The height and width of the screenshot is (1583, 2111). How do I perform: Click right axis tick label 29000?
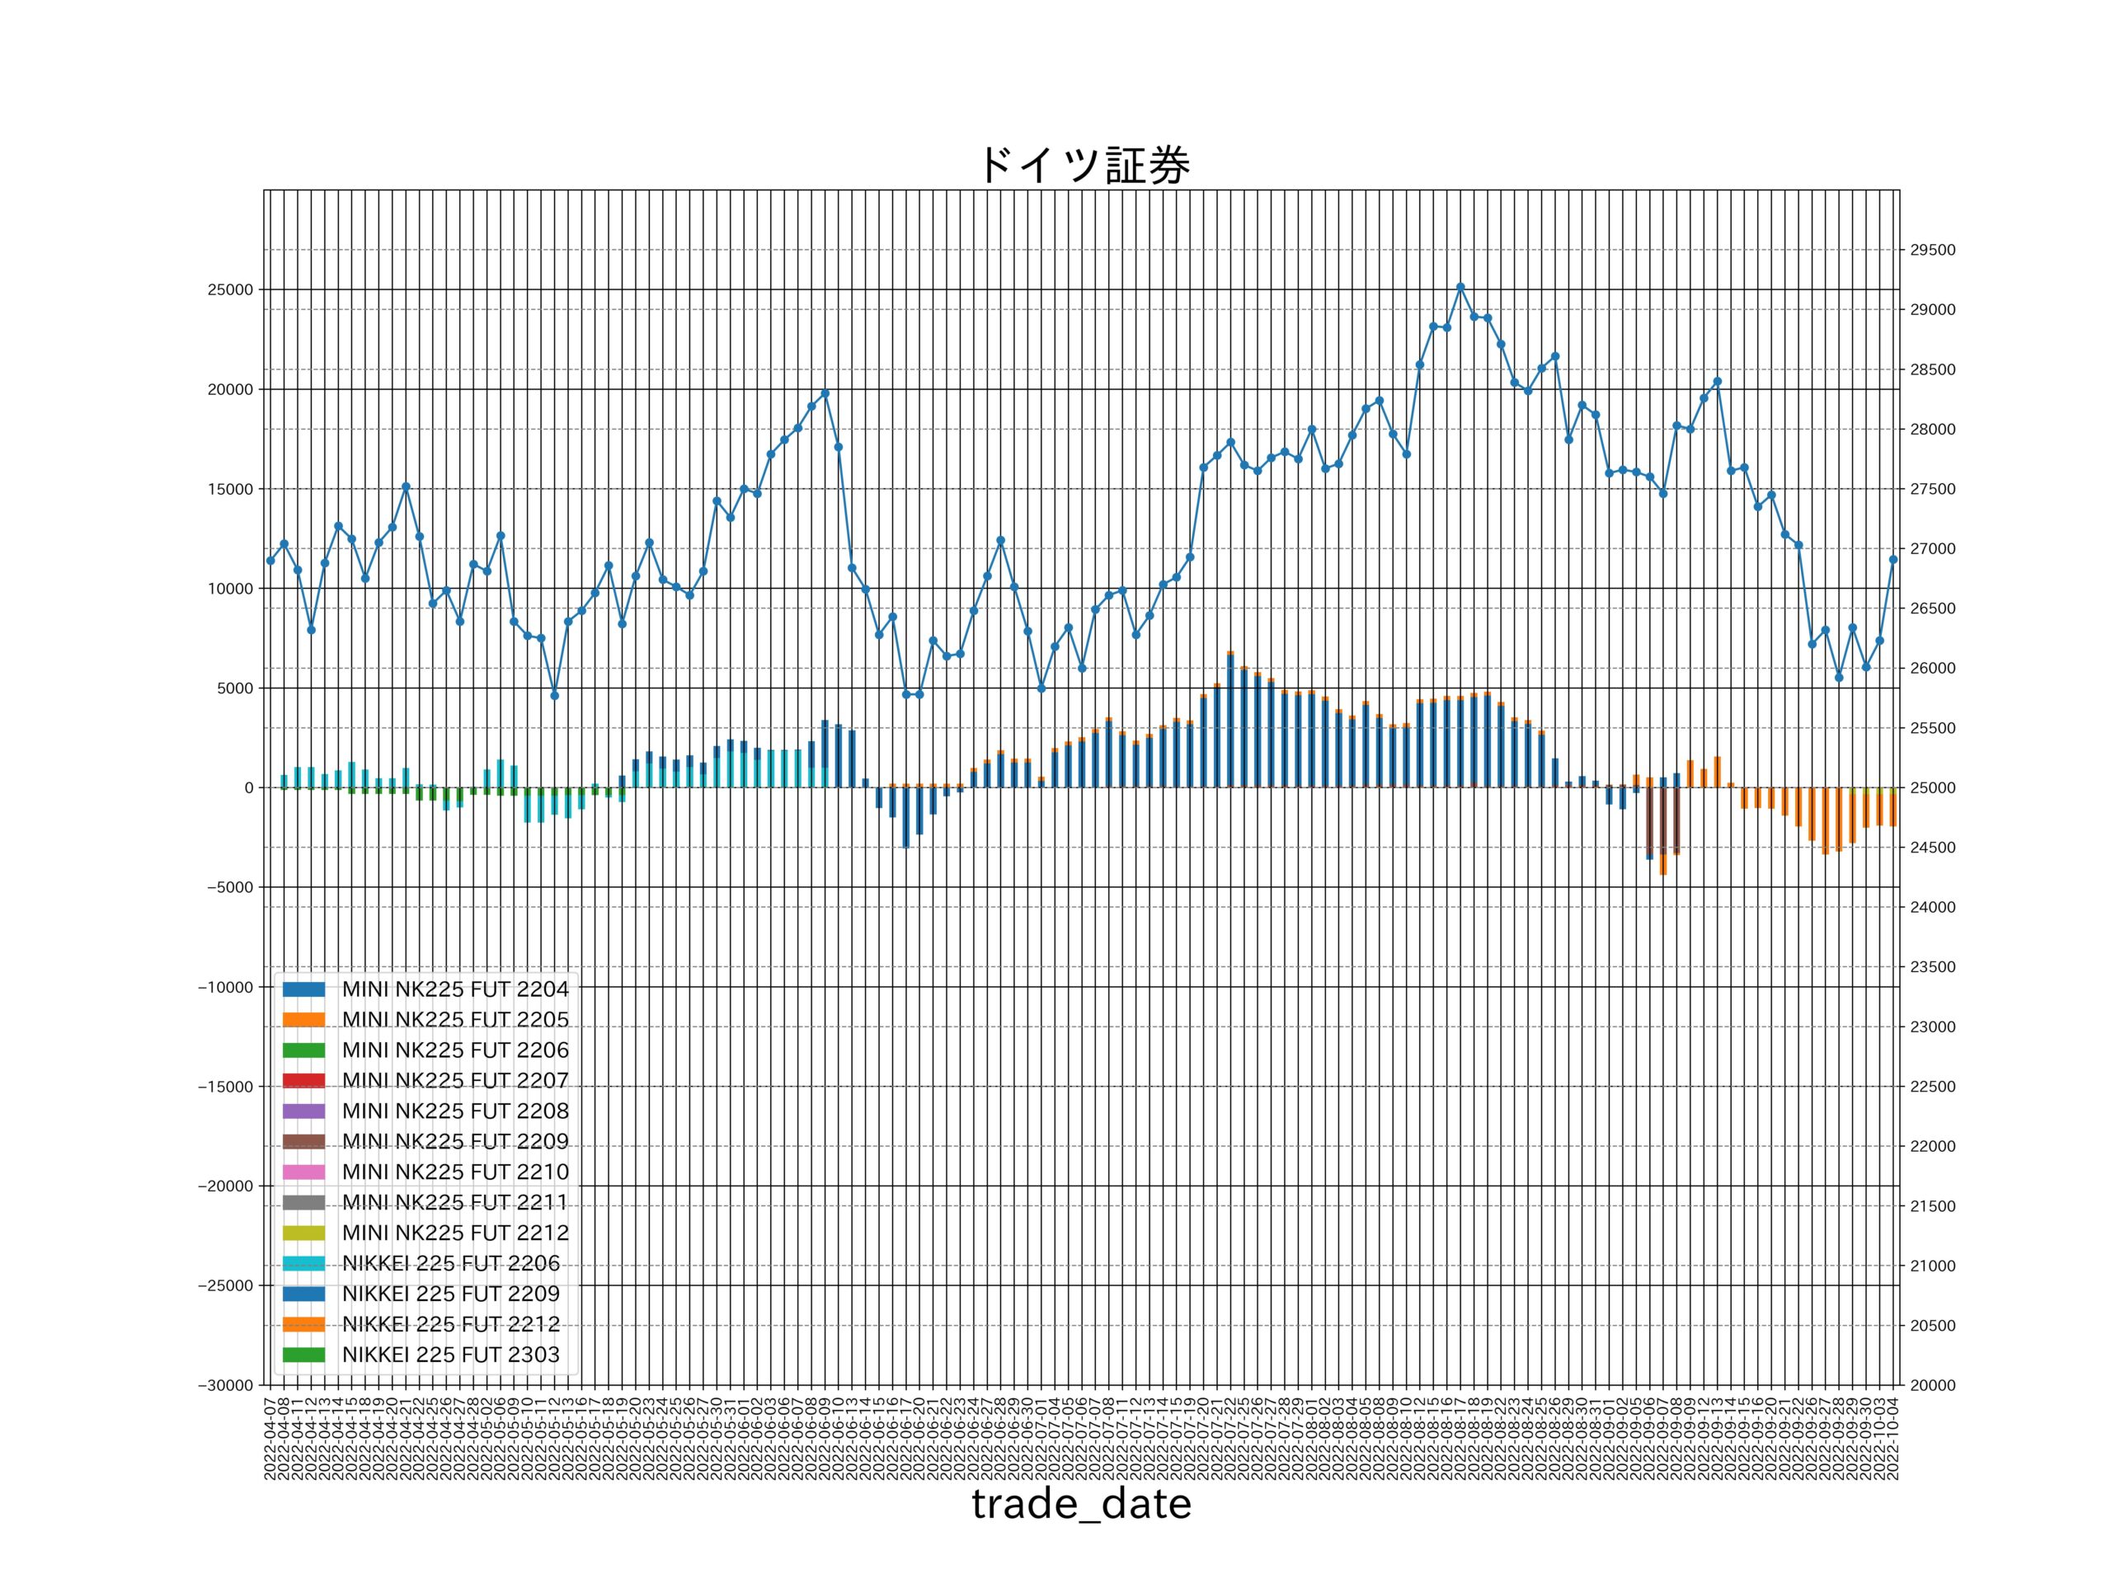coord(1933,310)
